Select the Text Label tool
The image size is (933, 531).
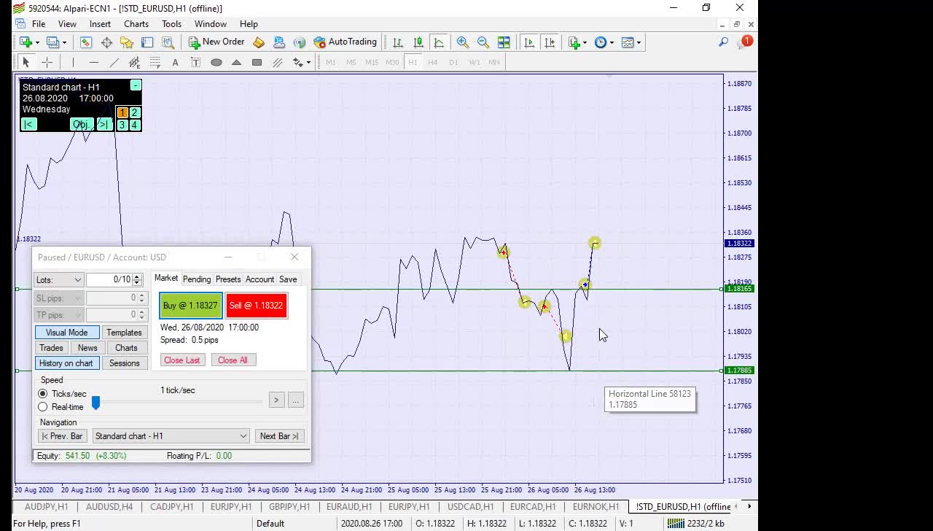195,63
